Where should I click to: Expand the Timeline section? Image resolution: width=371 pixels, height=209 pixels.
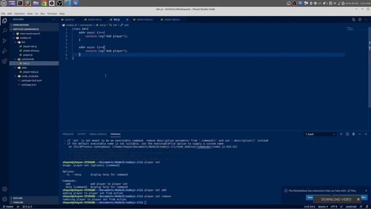(x=34, y=203)
